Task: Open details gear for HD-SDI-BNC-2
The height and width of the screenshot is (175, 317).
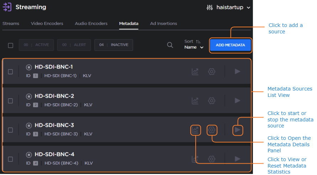Action: click(x=212, y=101)
